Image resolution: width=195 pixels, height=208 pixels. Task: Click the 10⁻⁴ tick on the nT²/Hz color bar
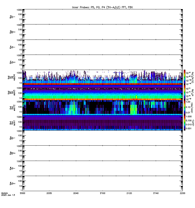(188, 89)
